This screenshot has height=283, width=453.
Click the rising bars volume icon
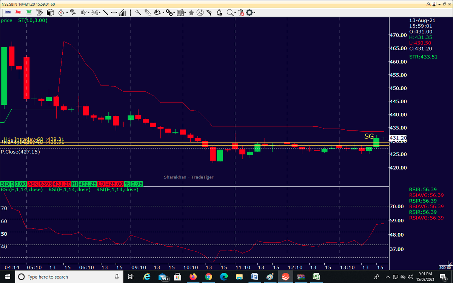[x=122, y=13]
